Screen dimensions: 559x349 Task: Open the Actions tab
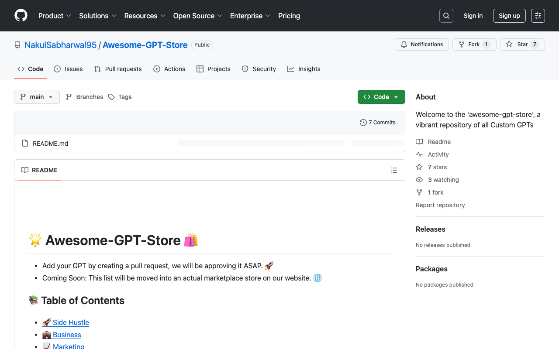coord(169,69)
